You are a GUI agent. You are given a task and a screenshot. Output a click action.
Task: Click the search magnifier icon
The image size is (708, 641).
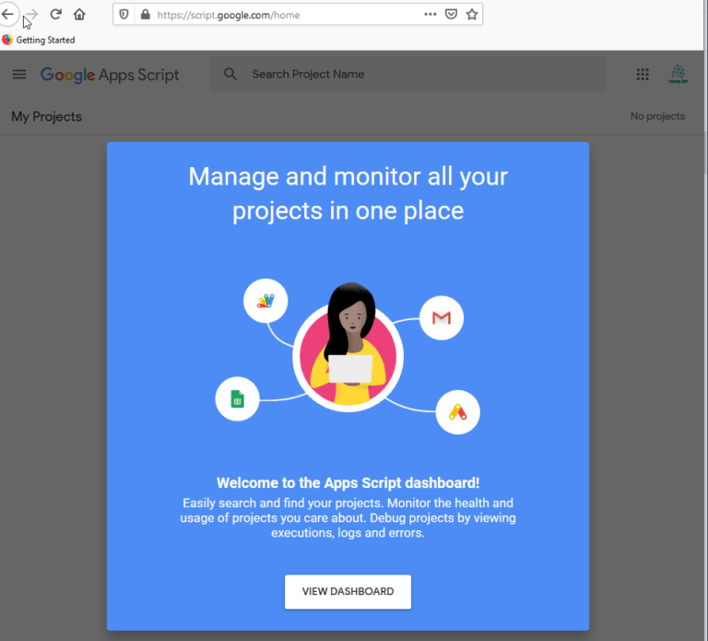230,74
